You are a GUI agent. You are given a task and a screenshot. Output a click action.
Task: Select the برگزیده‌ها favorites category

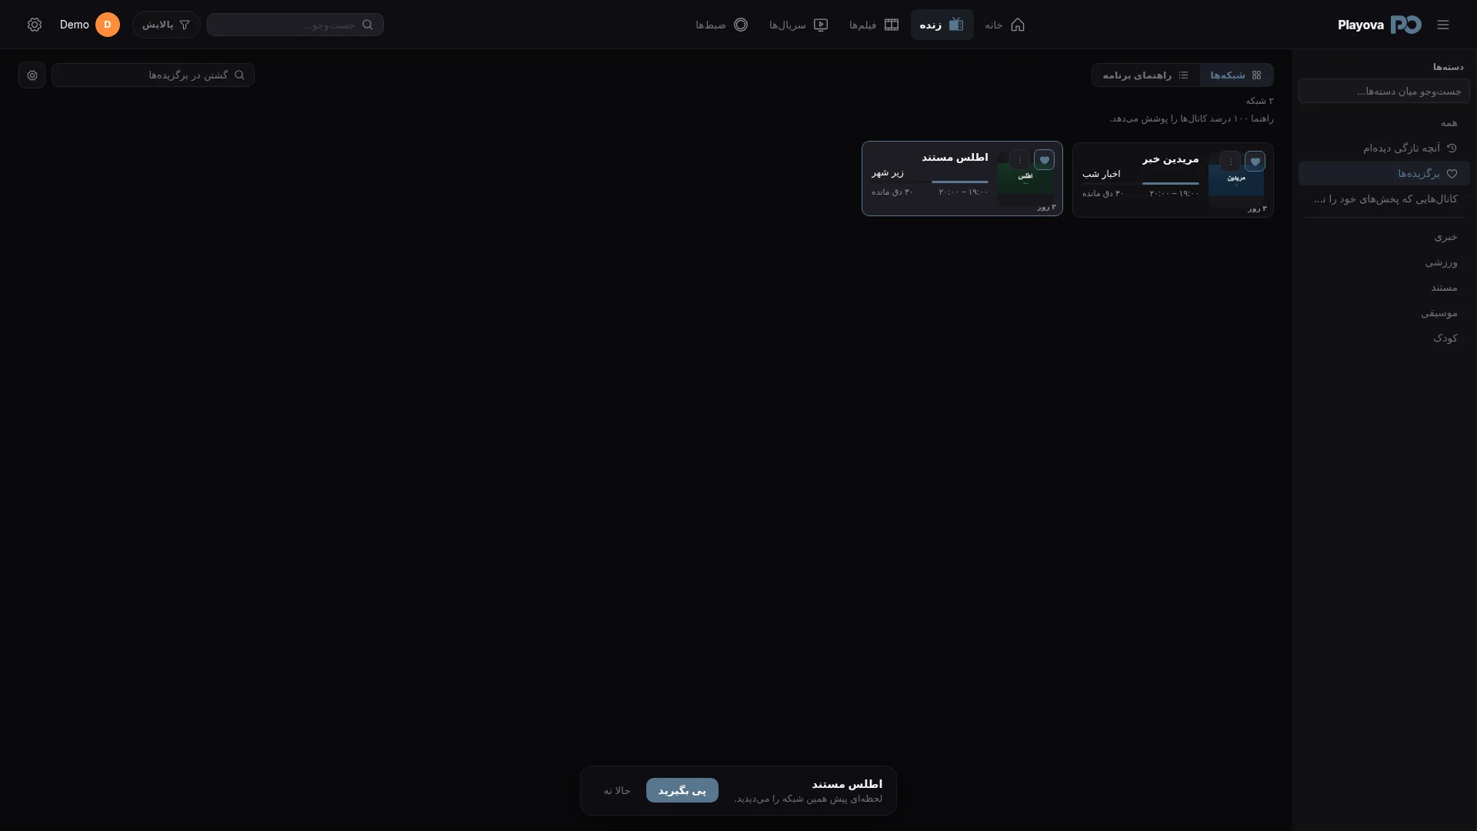tap(1384, 173)
